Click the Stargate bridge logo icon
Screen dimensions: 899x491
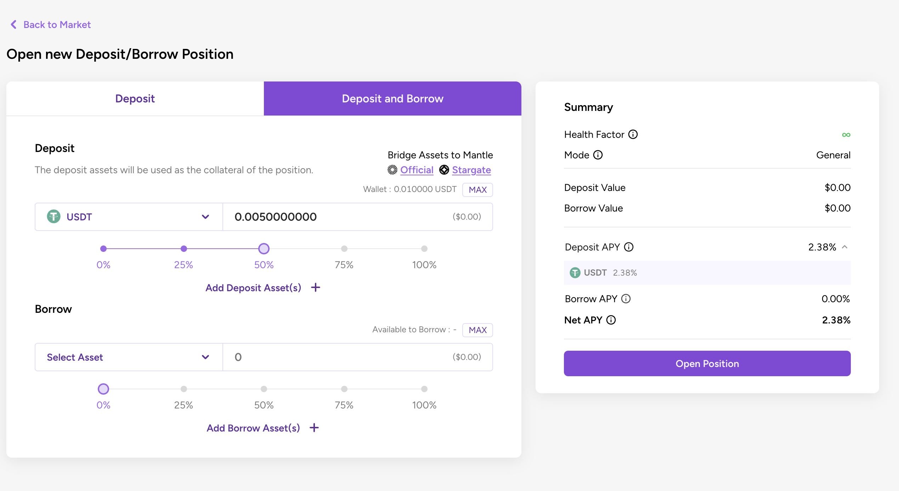[x=444, y=170]
